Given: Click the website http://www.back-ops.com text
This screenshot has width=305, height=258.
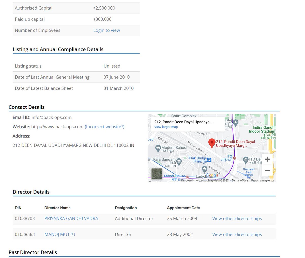Looking at the screenshot, I should tap(57, 126).
